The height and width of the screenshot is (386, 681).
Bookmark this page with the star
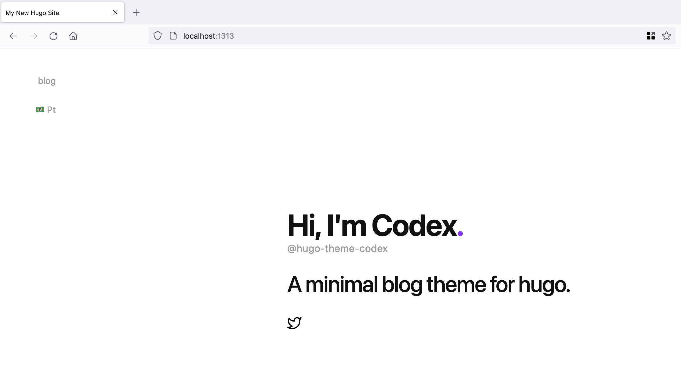[667, 36]
